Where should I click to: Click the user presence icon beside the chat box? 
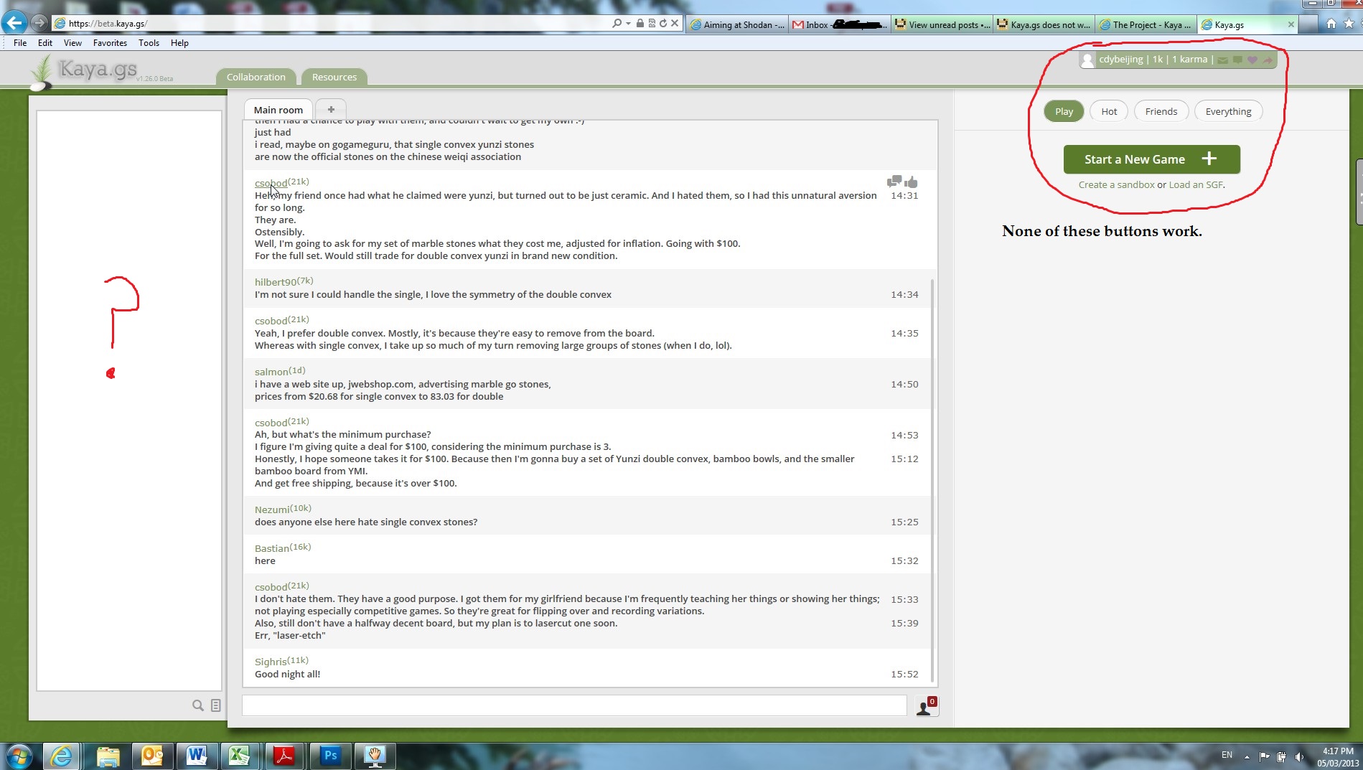(925, 707)
